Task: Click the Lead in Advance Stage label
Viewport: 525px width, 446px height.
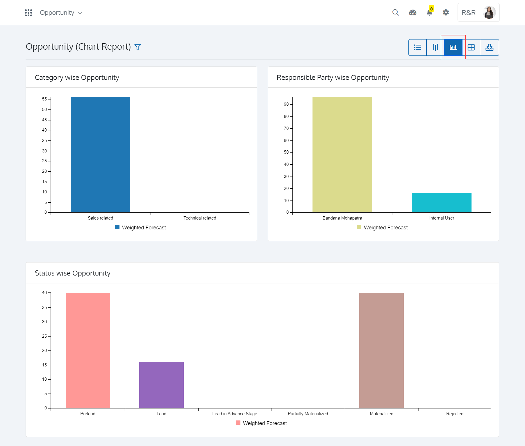Action: pos(235,414)
